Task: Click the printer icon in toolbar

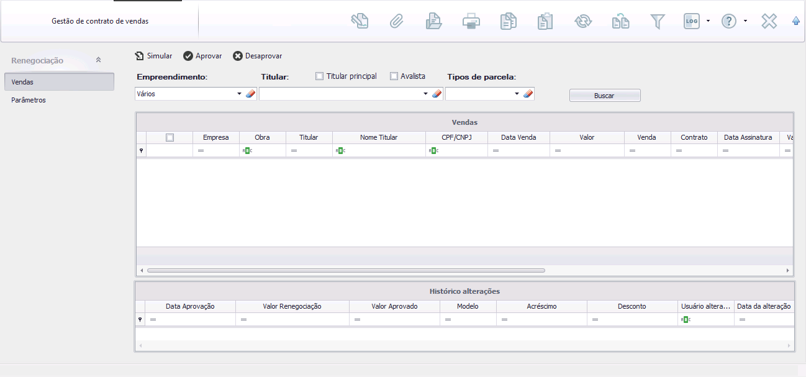Action: click(471, 22)
